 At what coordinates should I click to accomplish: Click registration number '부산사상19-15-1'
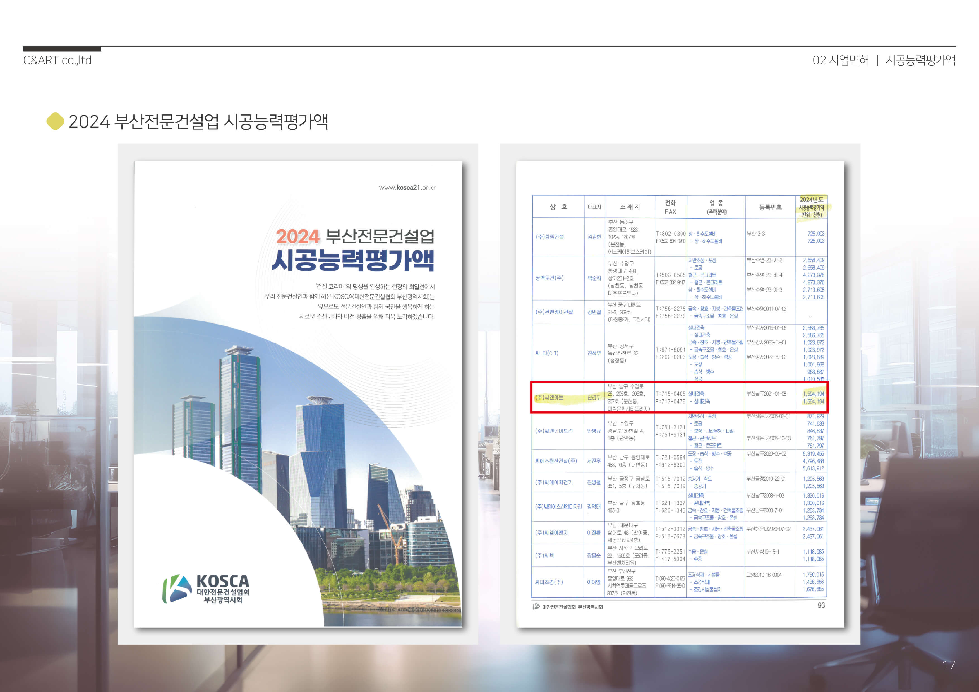(763, 552)
